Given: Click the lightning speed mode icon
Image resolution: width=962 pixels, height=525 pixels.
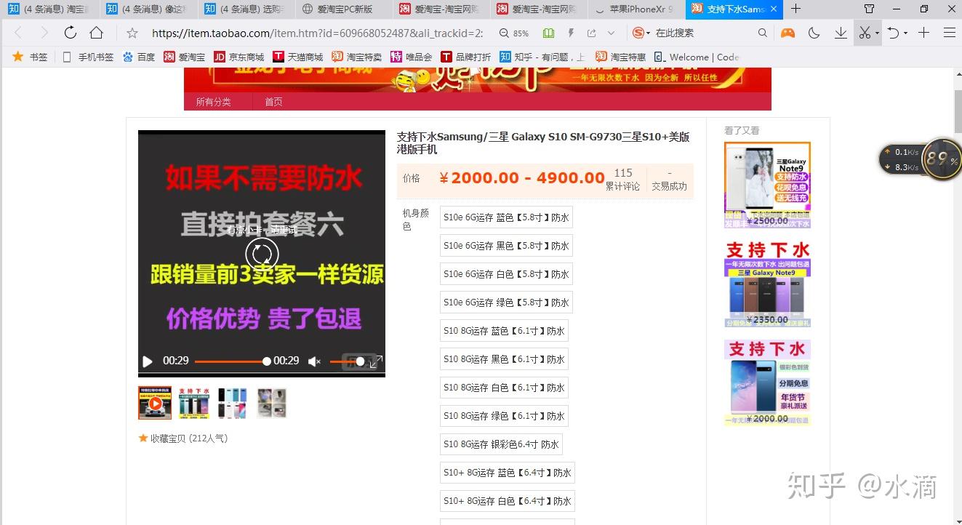Looking at the screenshot, I should [571, 33].
